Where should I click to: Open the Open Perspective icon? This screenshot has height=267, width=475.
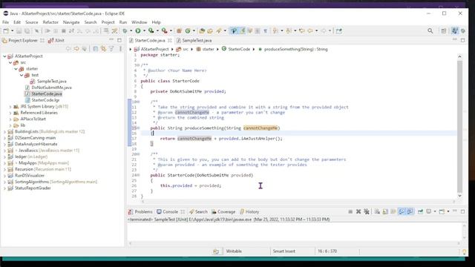tap(444, 31)
